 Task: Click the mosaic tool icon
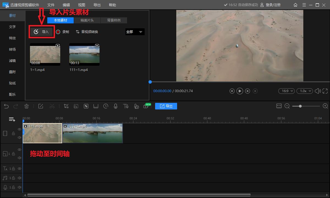pyautogui.click(x=86, y=106)
